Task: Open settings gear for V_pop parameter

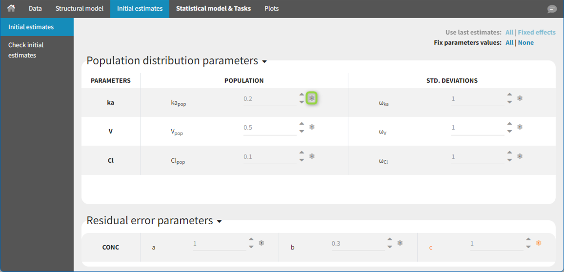Action: pyautogui.click(x=312, y=127)
